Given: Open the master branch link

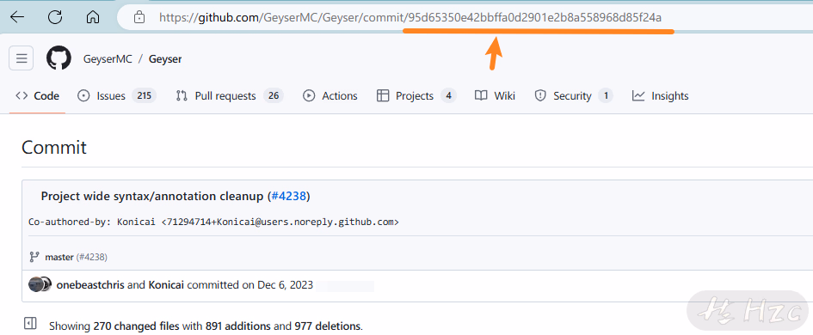Looking at the screenshot, I should pos(59,257).
